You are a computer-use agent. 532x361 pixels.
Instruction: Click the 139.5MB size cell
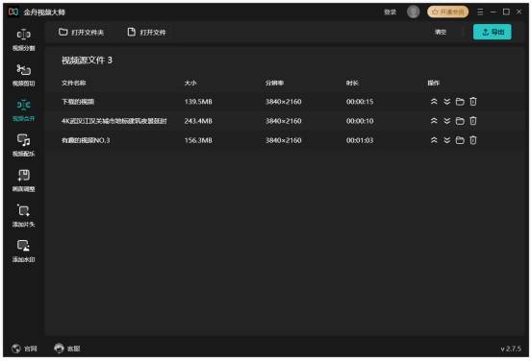coord(198,102)
